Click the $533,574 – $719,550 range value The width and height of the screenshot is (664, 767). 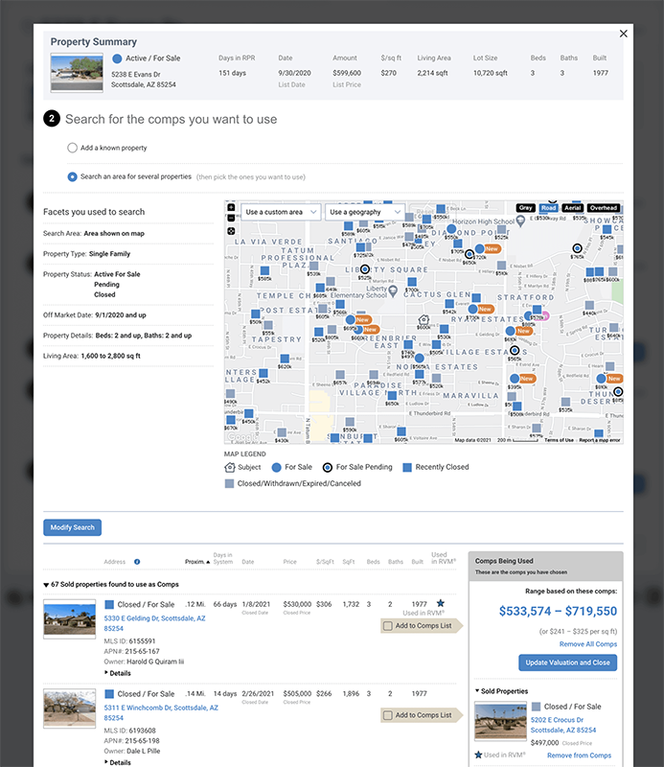[x=558, y=611]
